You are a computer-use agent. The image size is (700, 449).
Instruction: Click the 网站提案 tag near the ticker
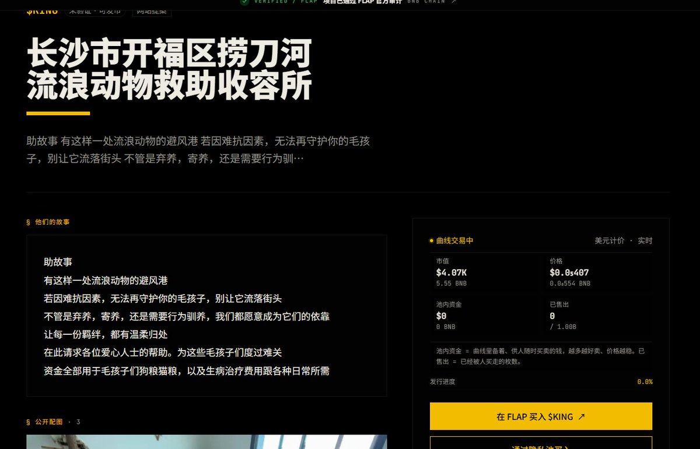pyautogui.click(x=151, y=11)
